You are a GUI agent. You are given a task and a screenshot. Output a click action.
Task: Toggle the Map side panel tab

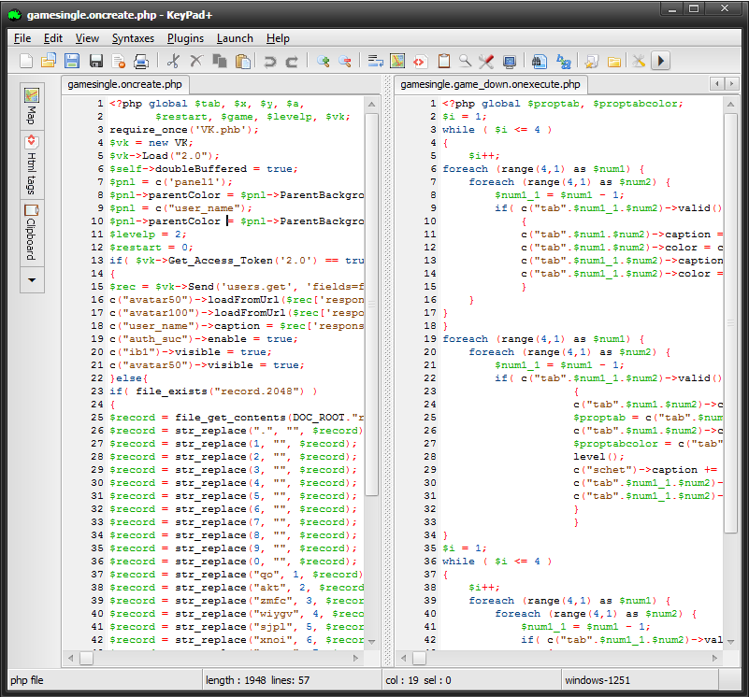point(32,106)
